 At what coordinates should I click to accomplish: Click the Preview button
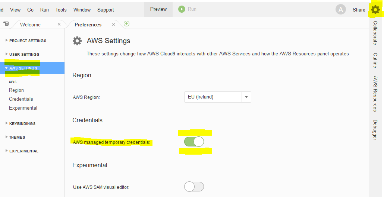click(x=158, y=9)
